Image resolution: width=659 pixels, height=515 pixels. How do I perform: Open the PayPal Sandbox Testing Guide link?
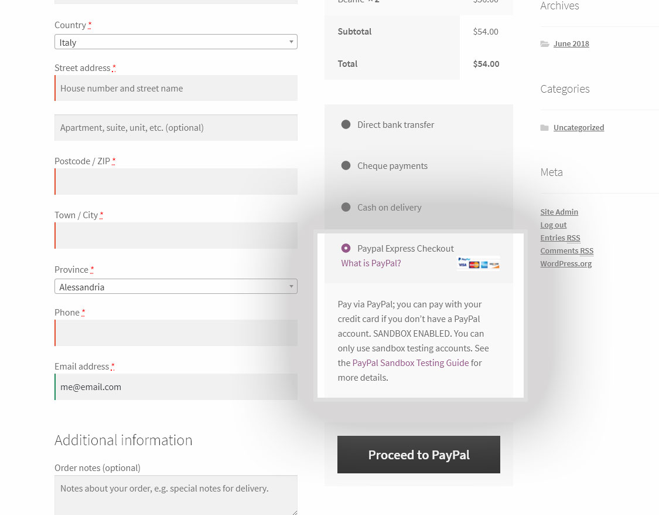click(411, 363)
